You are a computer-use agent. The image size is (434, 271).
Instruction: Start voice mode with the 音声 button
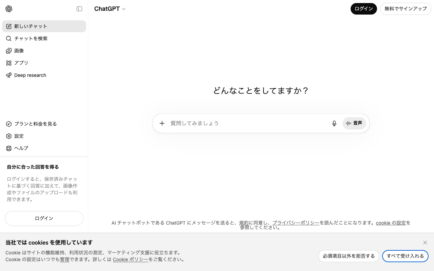pyautogui.click(x=354, y=123)
